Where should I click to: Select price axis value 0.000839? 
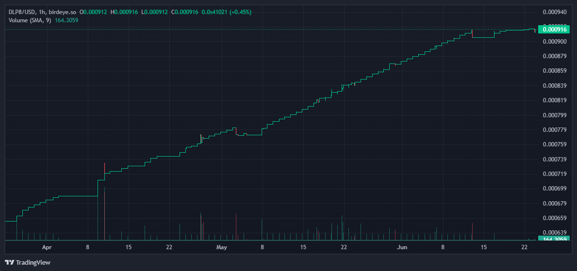tap(555, 86)
